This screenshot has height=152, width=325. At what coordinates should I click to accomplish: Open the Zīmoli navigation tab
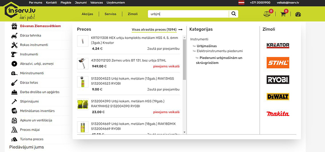(133, 14)
